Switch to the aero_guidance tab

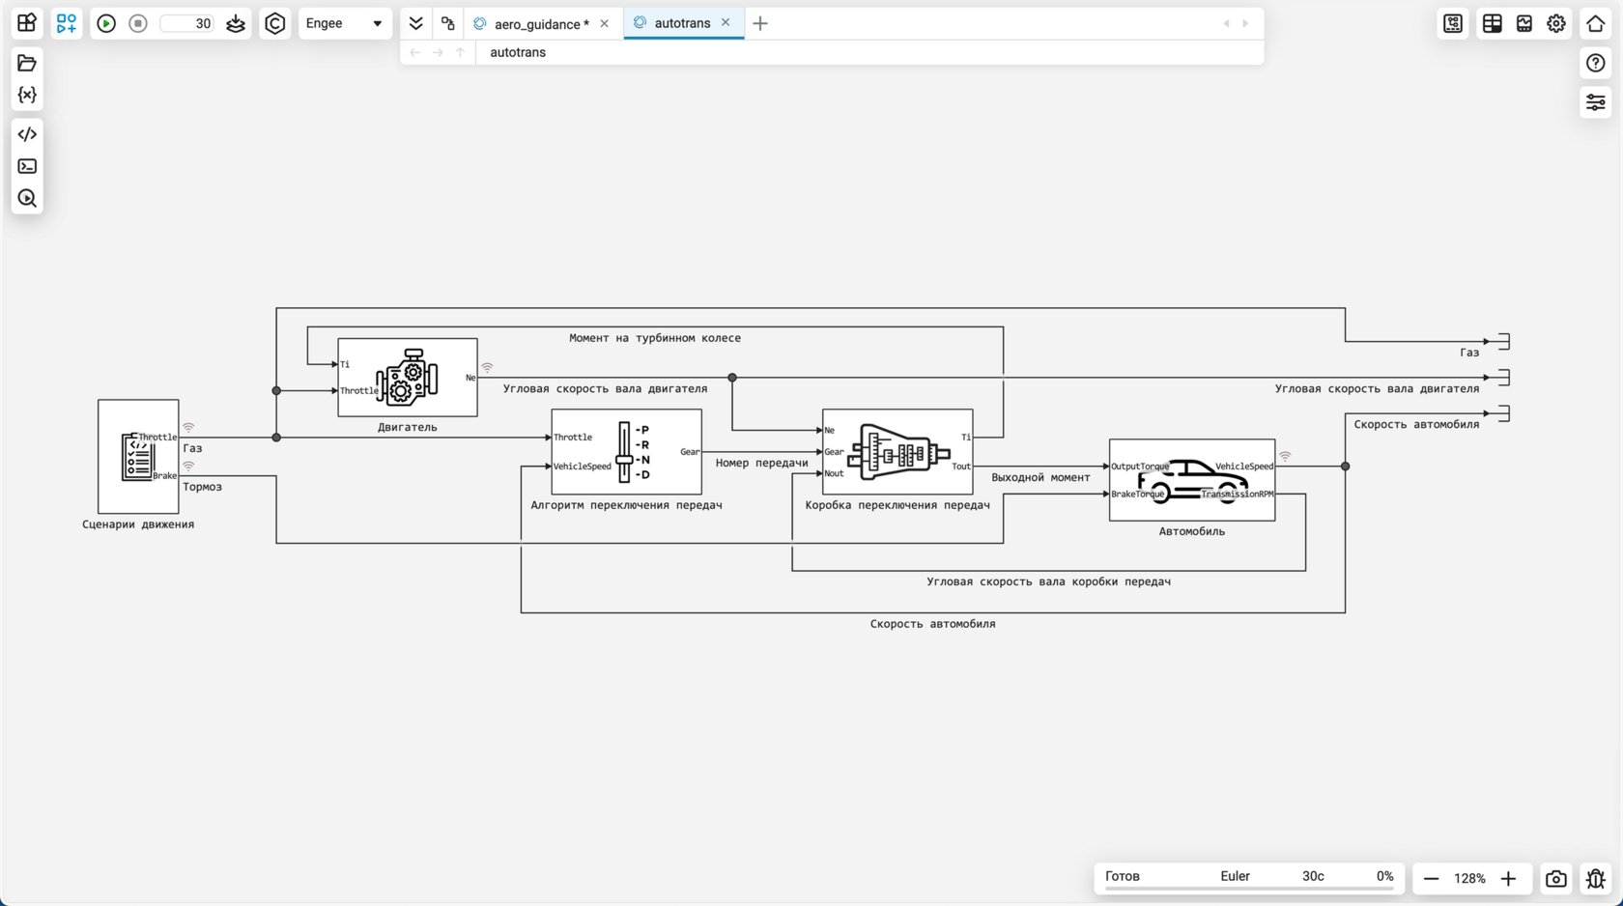coord(541,24)
